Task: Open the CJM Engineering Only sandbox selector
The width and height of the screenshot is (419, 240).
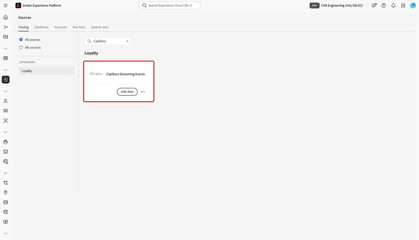Action: click(x=342, y=6)
